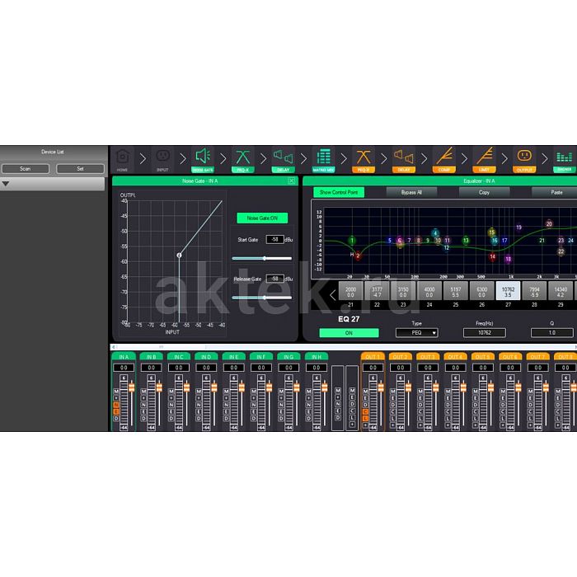Screen dimensions: 577x577
Task: Select red EQ control point 14
Action: coord(492,256)
